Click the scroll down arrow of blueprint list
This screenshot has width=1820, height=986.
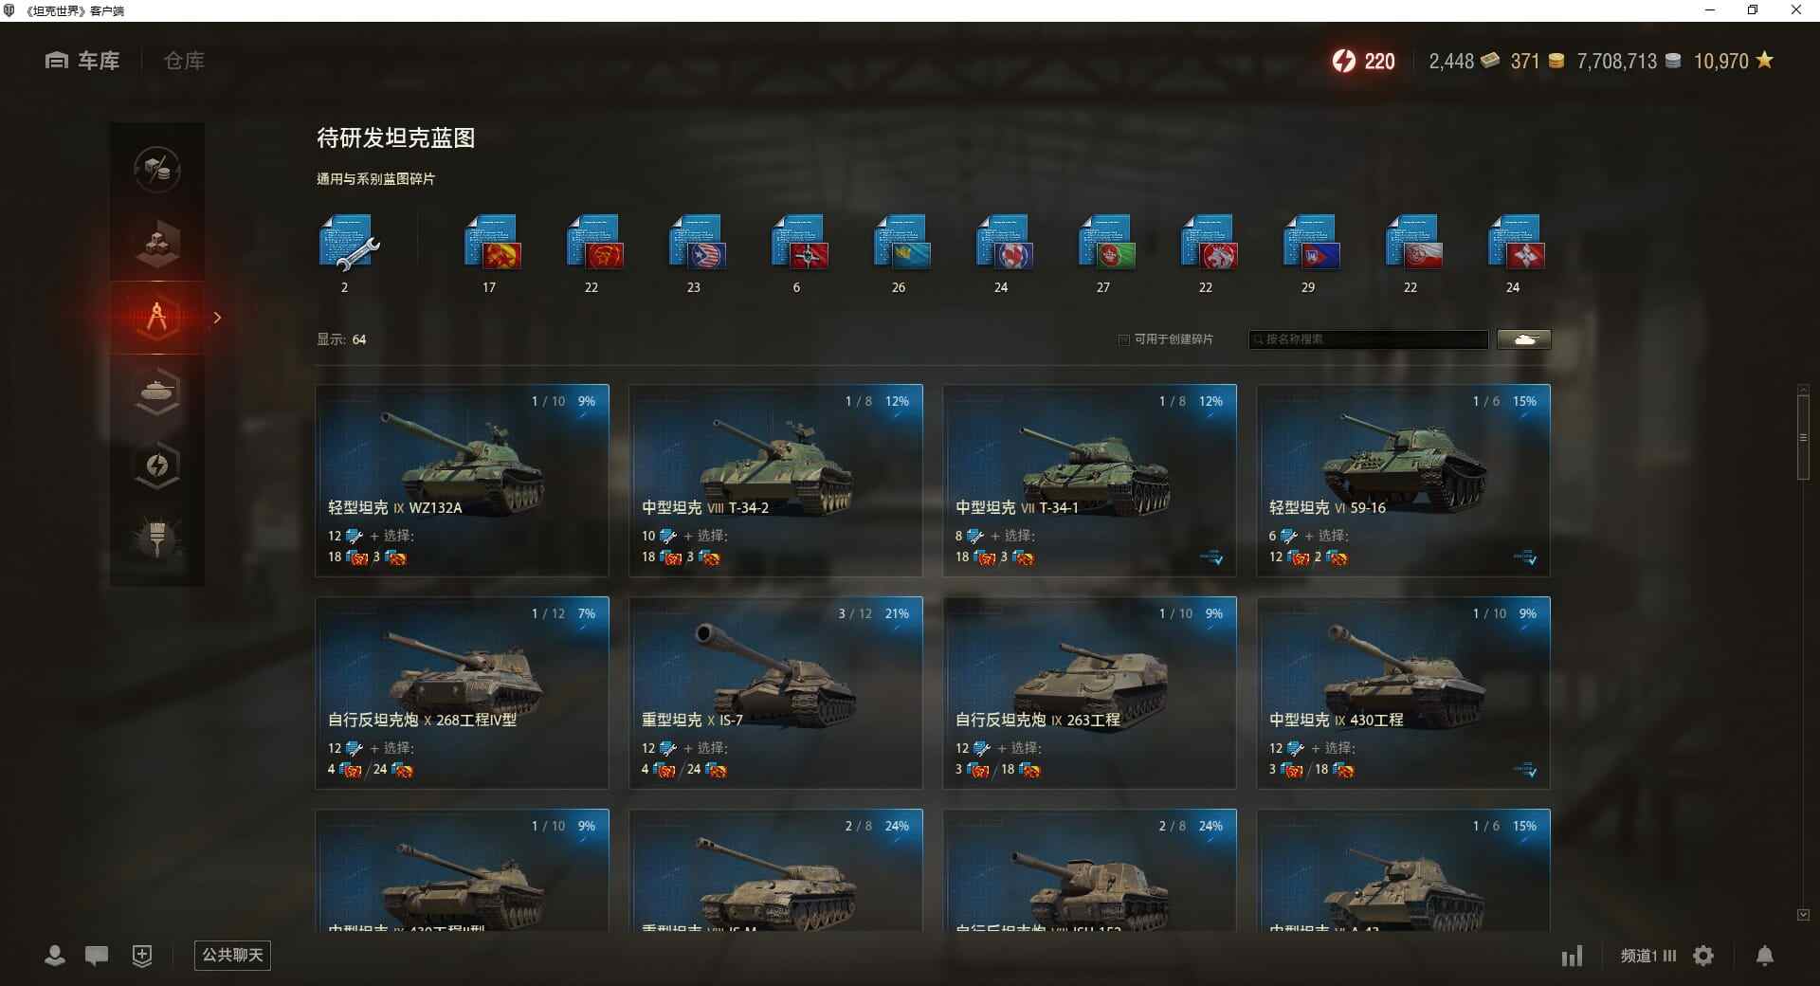(1803, 915)
